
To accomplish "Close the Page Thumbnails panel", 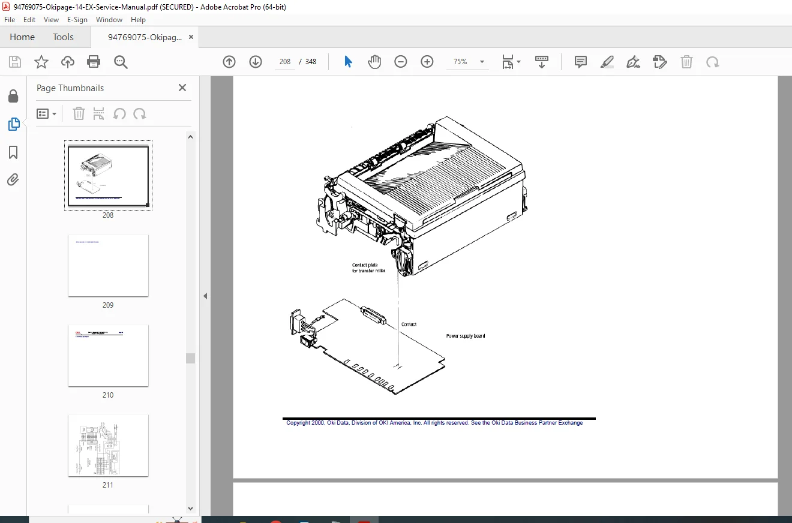I will point(182,88).
